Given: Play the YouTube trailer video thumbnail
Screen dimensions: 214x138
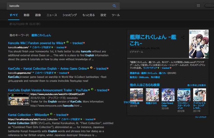Looking at the screenshot, I should pyautogui.click(x=19, y=99).
